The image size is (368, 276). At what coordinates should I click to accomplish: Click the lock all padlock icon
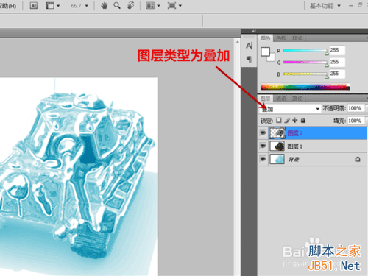(x=303, y=120)
